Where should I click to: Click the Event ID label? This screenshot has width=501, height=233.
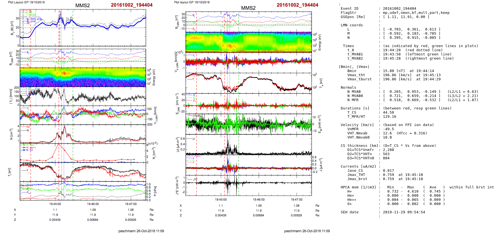click(x=349, y=9)
